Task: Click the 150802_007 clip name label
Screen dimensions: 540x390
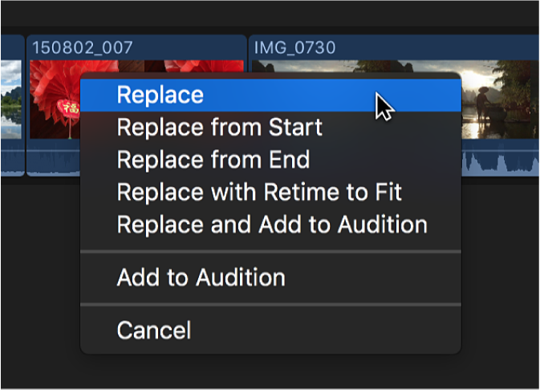Action: point(83,47)
